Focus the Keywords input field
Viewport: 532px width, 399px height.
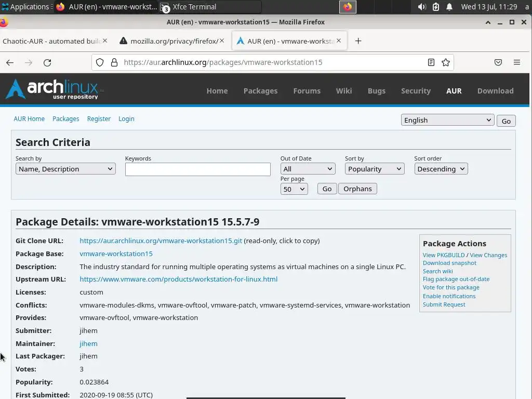coord(198,169)
